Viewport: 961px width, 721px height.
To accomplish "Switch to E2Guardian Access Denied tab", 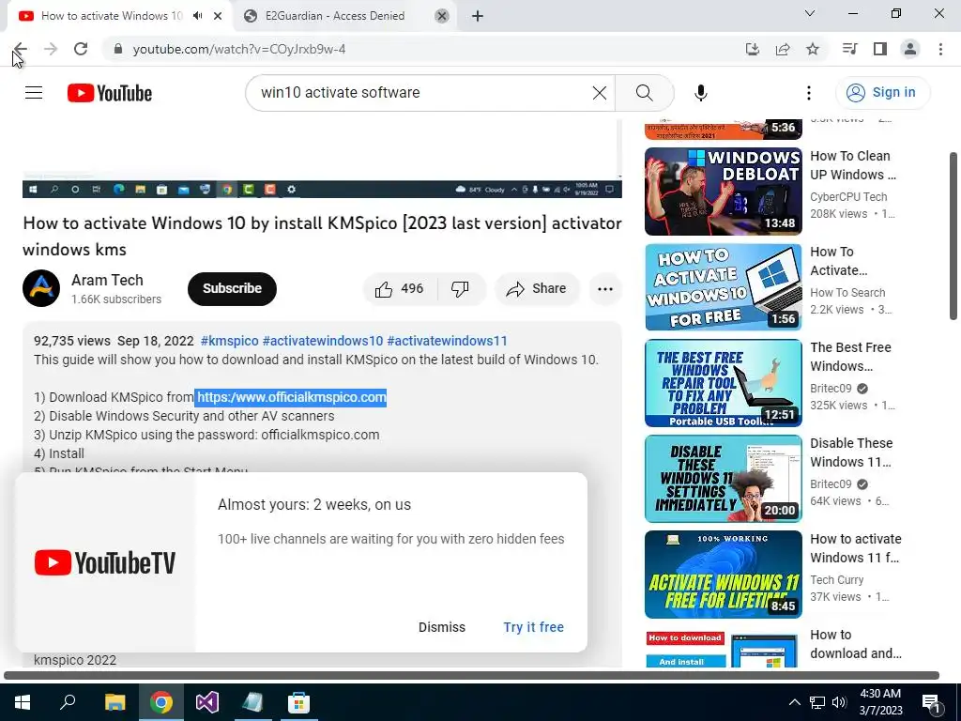I will tap(335, 16).
